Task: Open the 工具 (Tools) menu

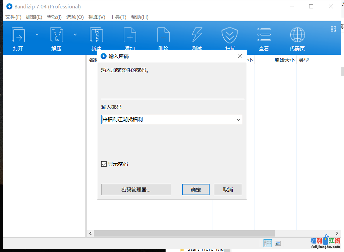Action: [x=118, y=17]
